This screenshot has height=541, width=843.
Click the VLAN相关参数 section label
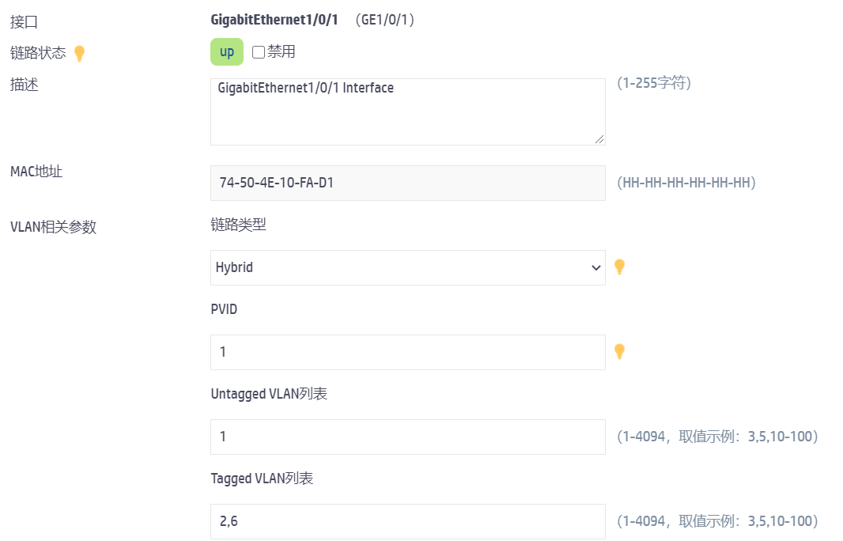pos(53,227)
